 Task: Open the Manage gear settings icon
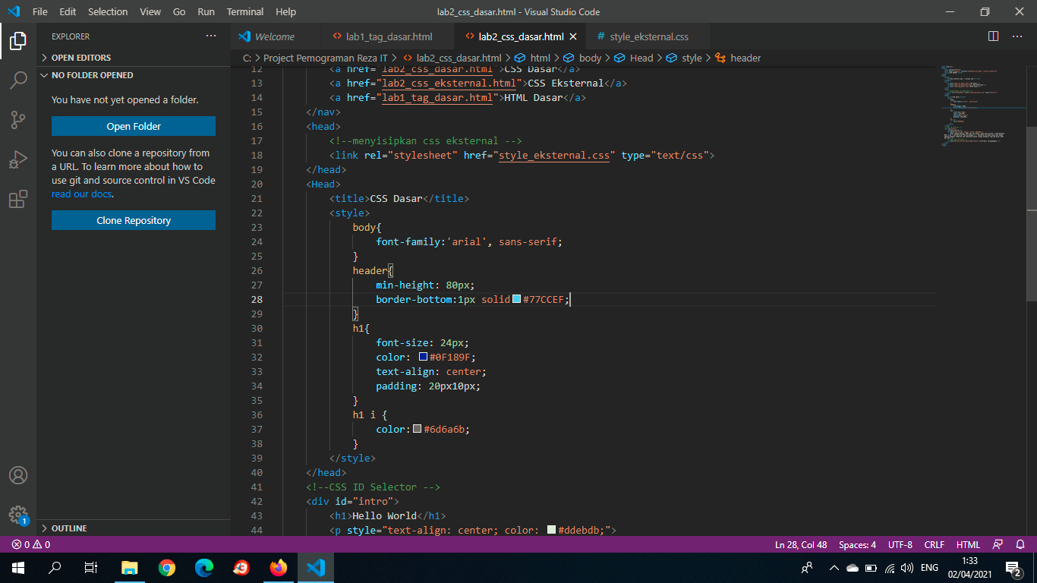pyautogui.click(x=18, y=515)
